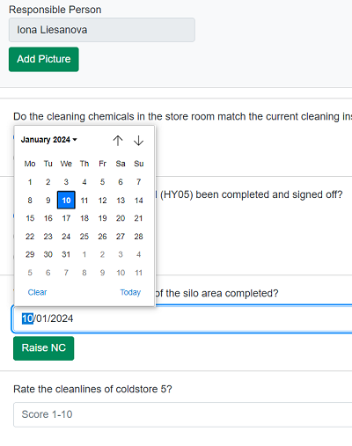Select February 11 in the last row
This screenshot has width=352, height=446.
tap(139, 273)
